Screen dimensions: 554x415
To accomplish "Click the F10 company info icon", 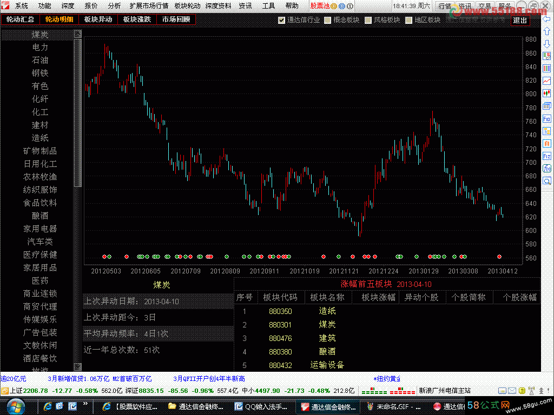I will tap(547, 119).
